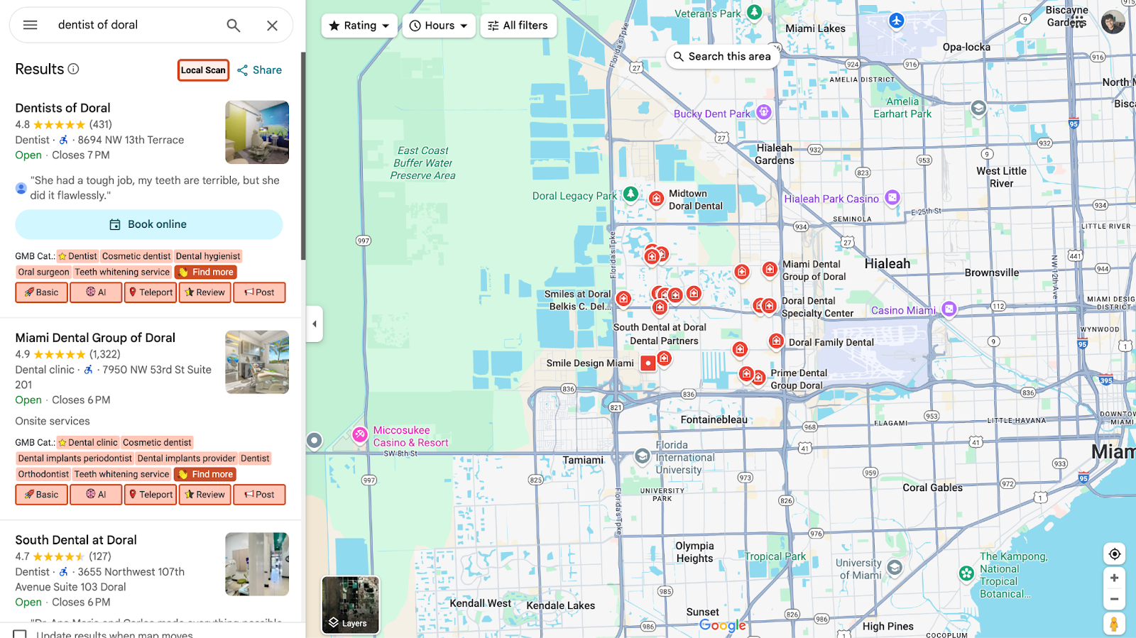Show your location on map

click(x=1115, y=554)
